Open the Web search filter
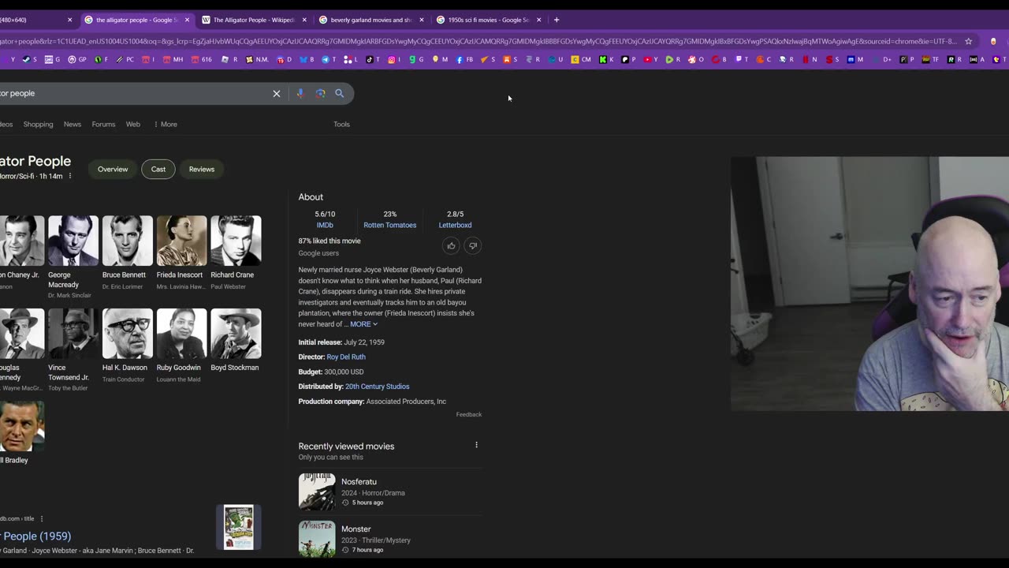This screenshot has height=568, width=1009. (133, 124)
